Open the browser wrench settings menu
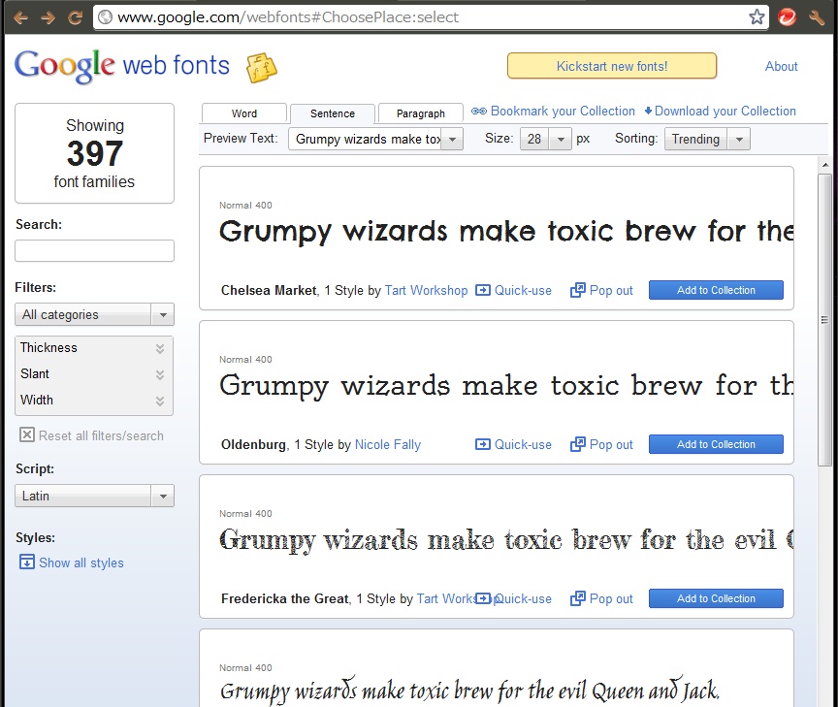This screenshot has height=707, width=838. pos(817,17)
